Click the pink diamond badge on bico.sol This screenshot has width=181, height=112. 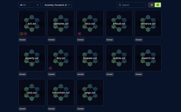click(x=79, y=34)
